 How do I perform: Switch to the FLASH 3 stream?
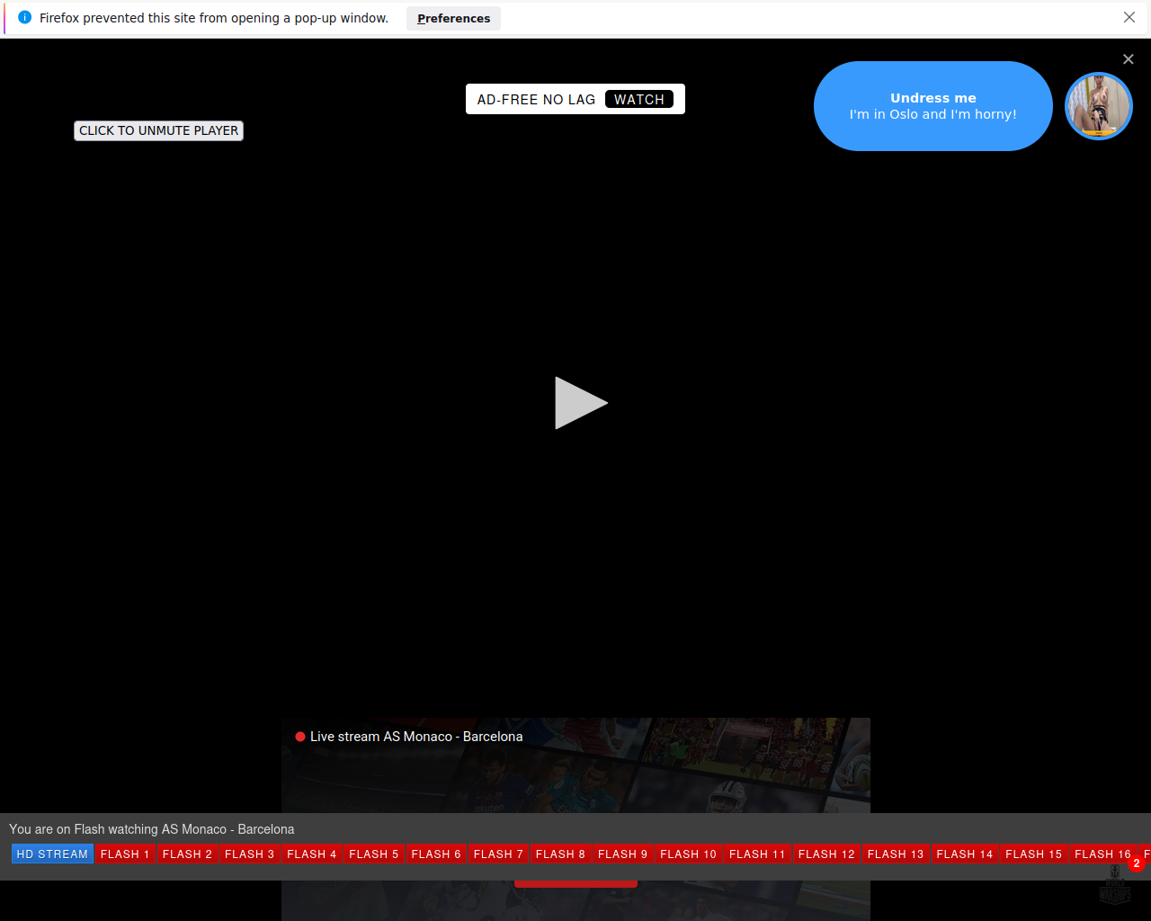[x=249, y=854]
